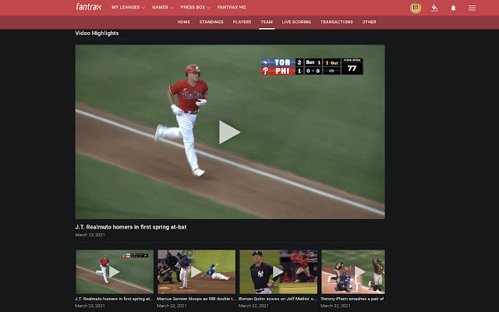
Task: Open the user profile avatar icon
Action: (416, 8)
